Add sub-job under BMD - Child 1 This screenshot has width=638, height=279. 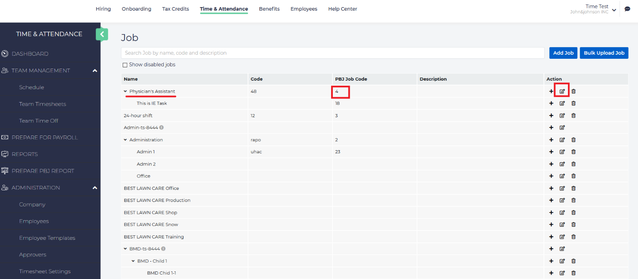pyautogui.click(x=551, y=261)
